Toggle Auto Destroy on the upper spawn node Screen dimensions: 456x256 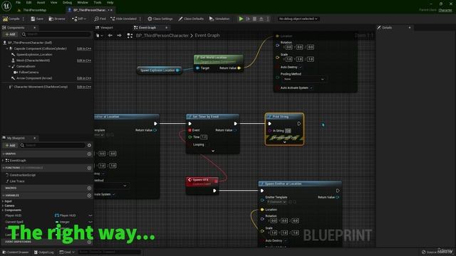pos(301,68)
